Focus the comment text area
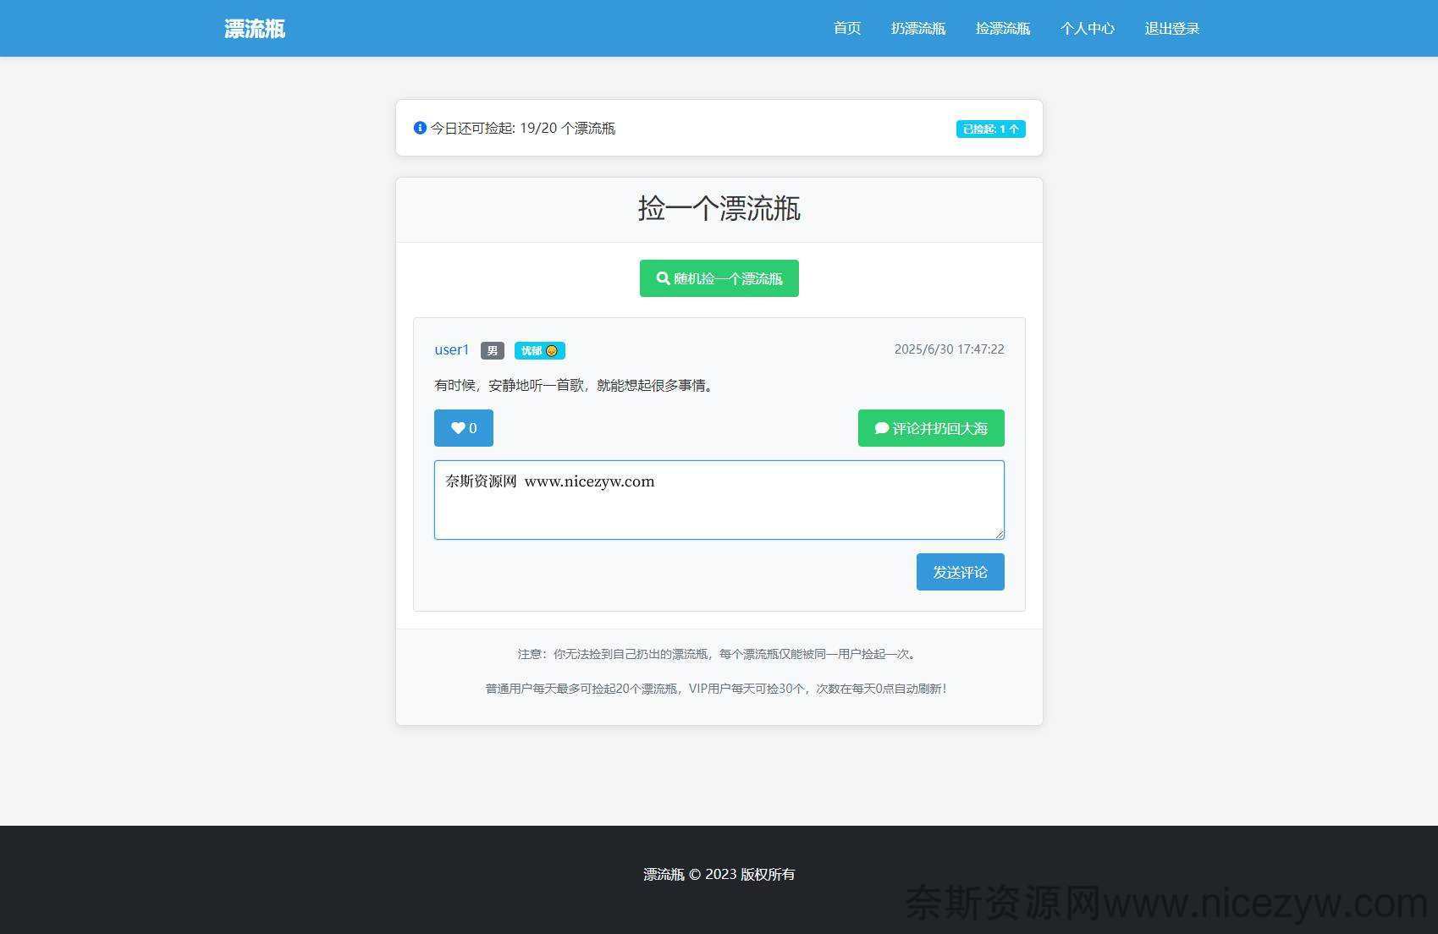 point(719,500)
